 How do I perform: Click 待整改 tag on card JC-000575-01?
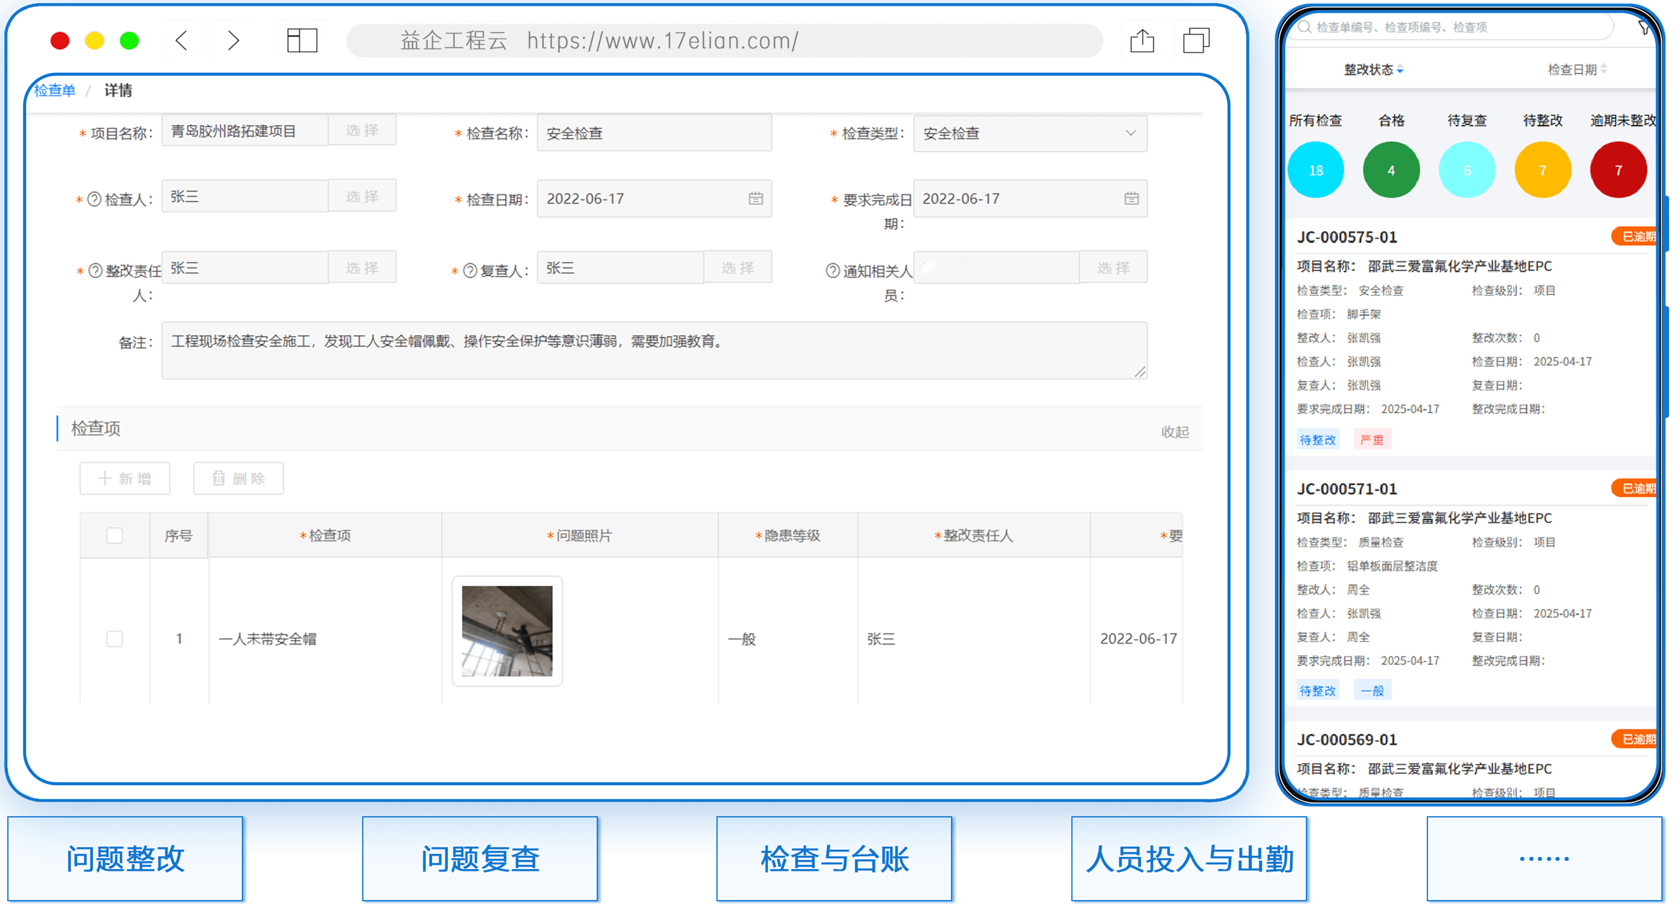(1318, 440)
